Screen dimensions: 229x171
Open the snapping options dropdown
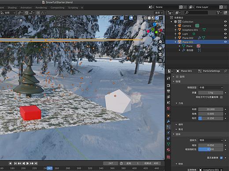click(x=32, y=13)
